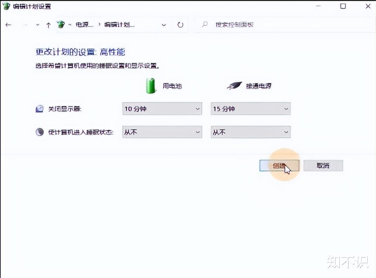
Task: Refresh the page with refresh icon
Action: [x=180, y=25]
